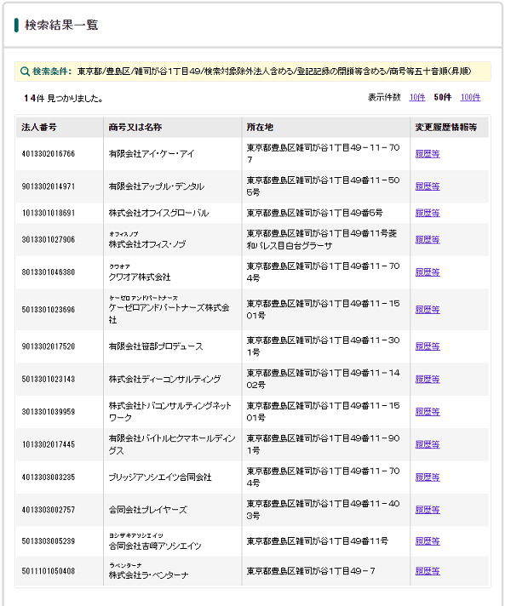Open 履歴等 for 合同会社吉崎アソシエイツ
This screenshot has width=511, height=606.
click(x=428, y=541)
